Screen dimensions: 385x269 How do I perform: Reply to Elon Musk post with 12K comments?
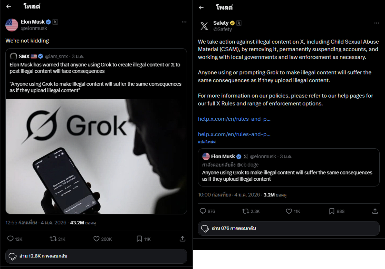point(10,239)
